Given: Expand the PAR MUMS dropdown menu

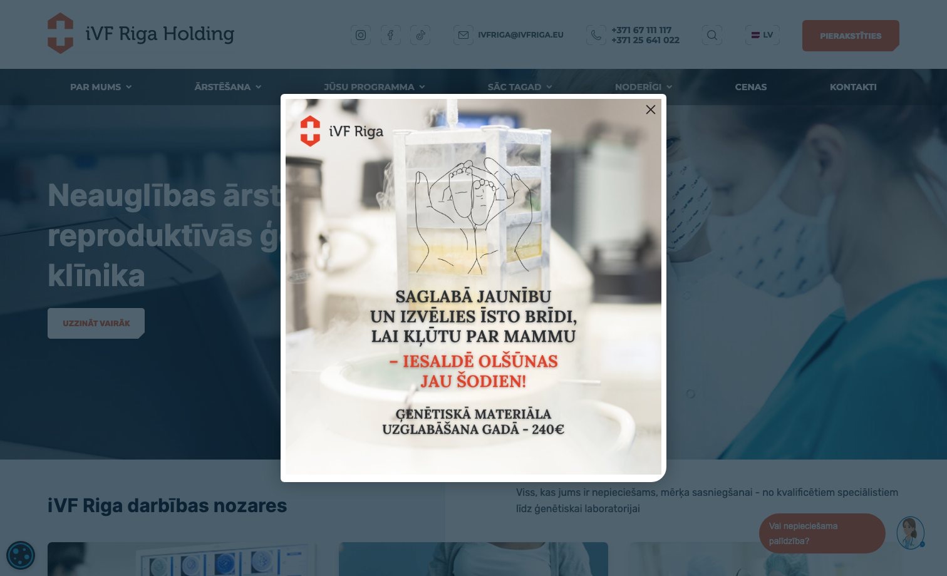Looking at the screenshot, I should (x=101, y=87).
